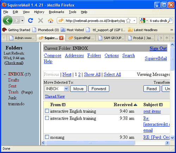Screen dimensions: 176x153
Task: Switch to the Produk | Jas... tab
Action: click(x=140, y=38)
